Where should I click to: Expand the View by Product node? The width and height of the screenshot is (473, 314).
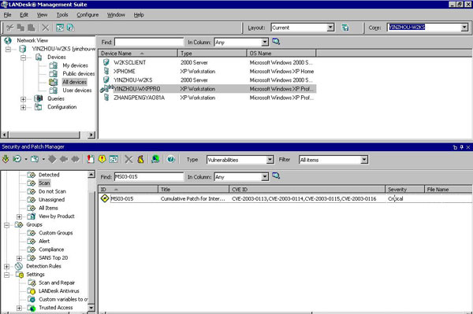[19, 216]
